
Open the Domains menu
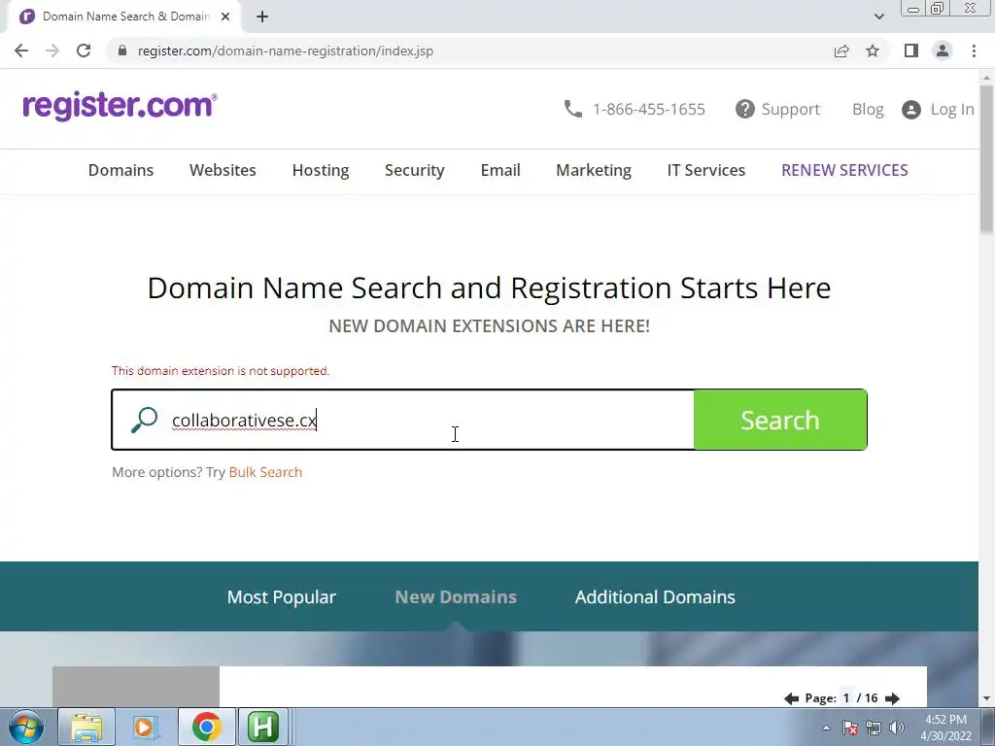[120, 170]
